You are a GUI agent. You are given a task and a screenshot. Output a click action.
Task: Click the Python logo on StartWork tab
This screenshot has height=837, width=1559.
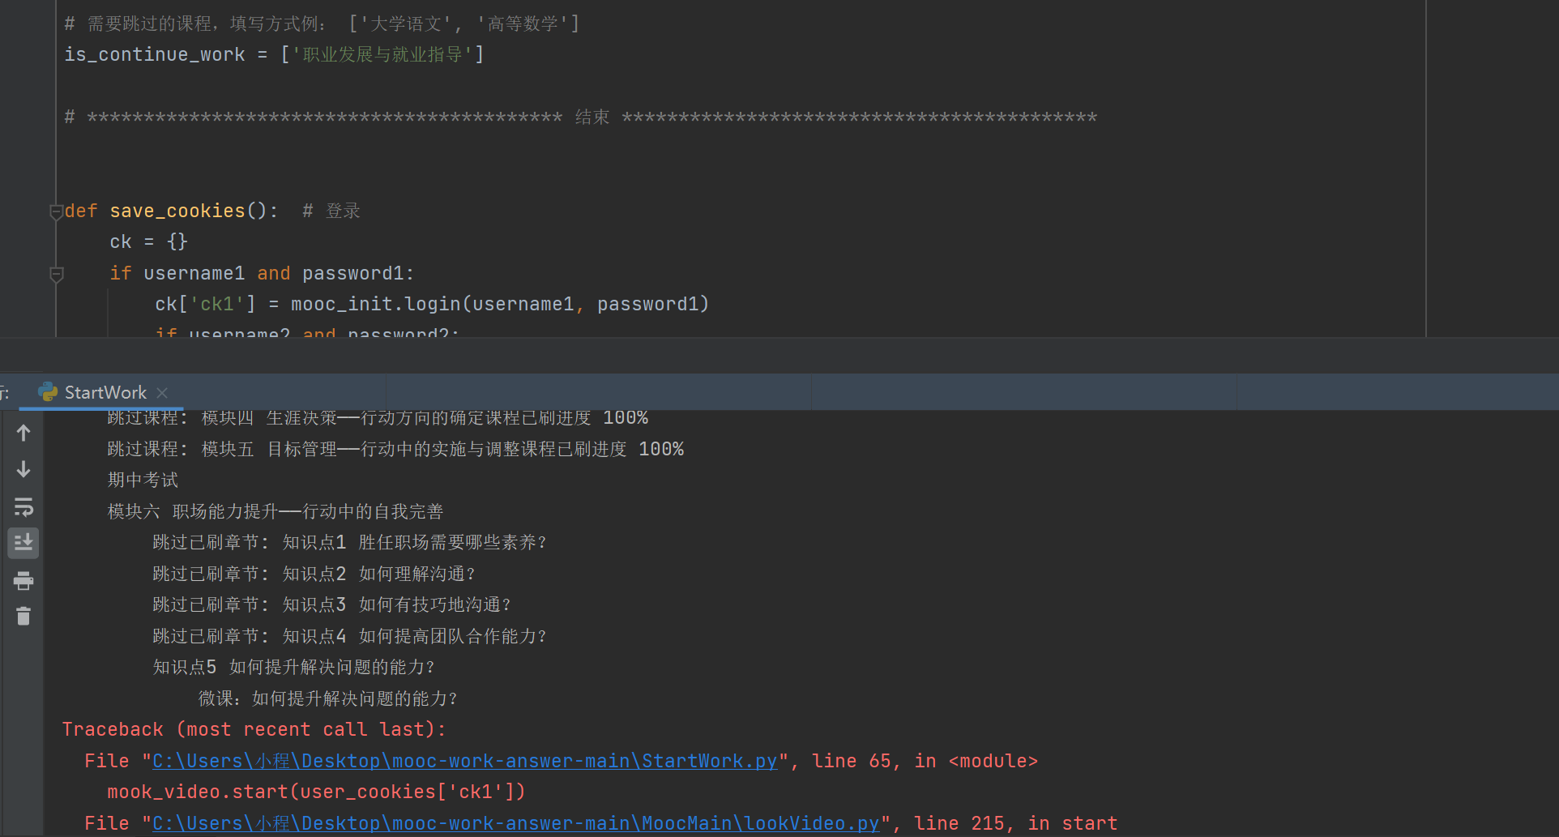click(x=48, y=392)
